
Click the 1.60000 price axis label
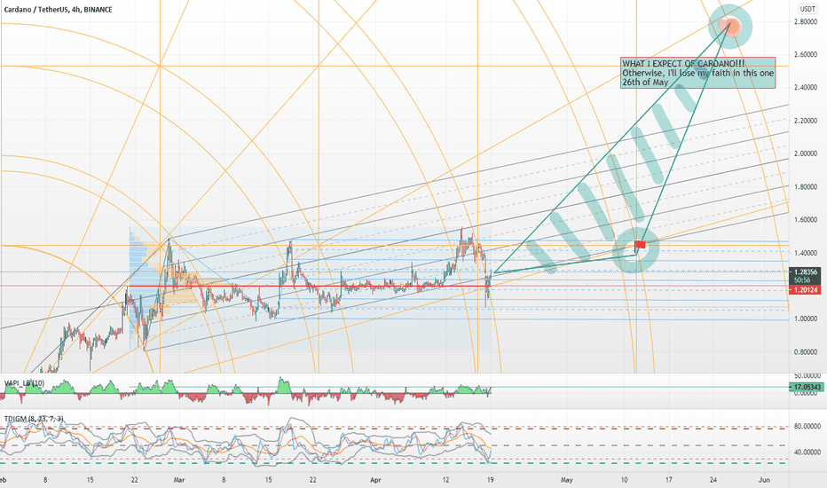point(807,220)
